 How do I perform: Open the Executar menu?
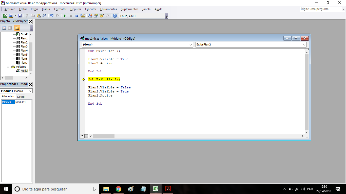91,9
